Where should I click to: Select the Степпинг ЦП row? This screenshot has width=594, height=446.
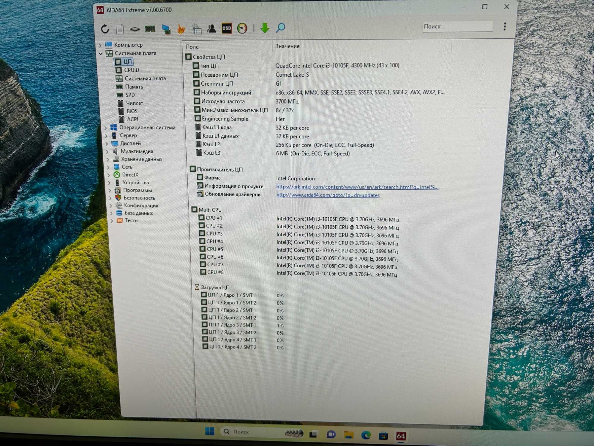coord(238,84)
